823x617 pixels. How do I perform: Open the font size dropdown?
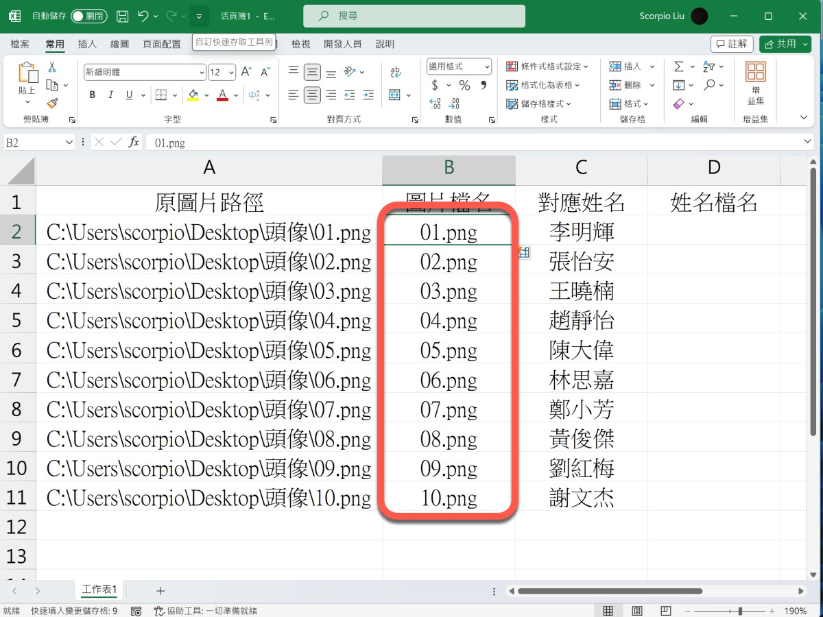pyautogui.click(x=231, y=72)
